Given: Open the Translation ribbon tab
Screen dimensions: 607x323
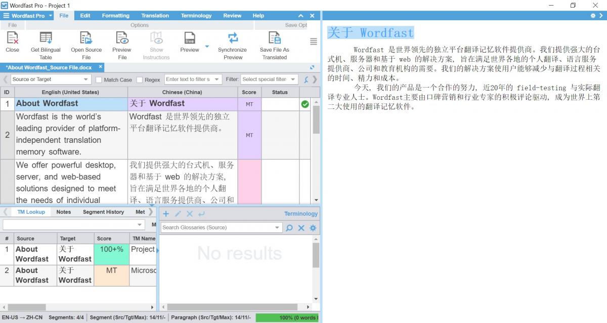Looking at the screenshot, I should point(155,16).
